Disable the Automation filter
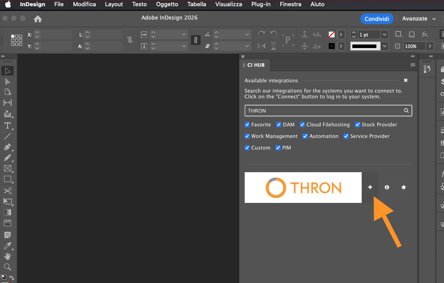This screenshot has height=283, width=444. (305, 136)
